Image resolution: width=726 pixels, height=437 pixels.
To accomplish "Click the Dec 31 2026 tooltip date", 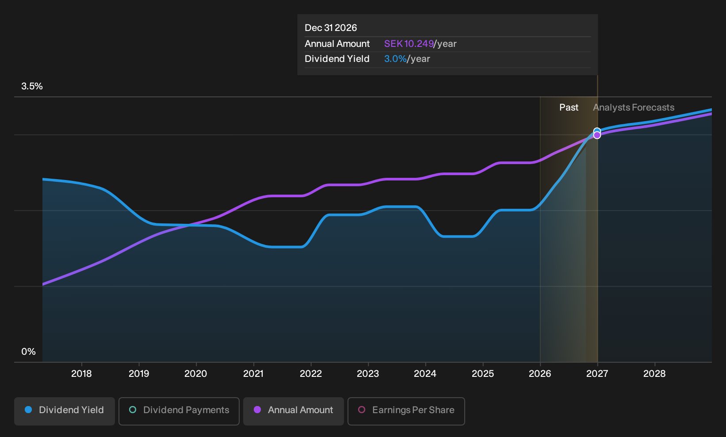I will (331, 28).
